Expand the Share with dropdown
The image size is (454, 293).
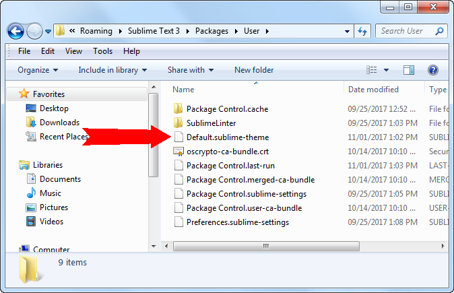pyautogui.click(x=191, y=70)
